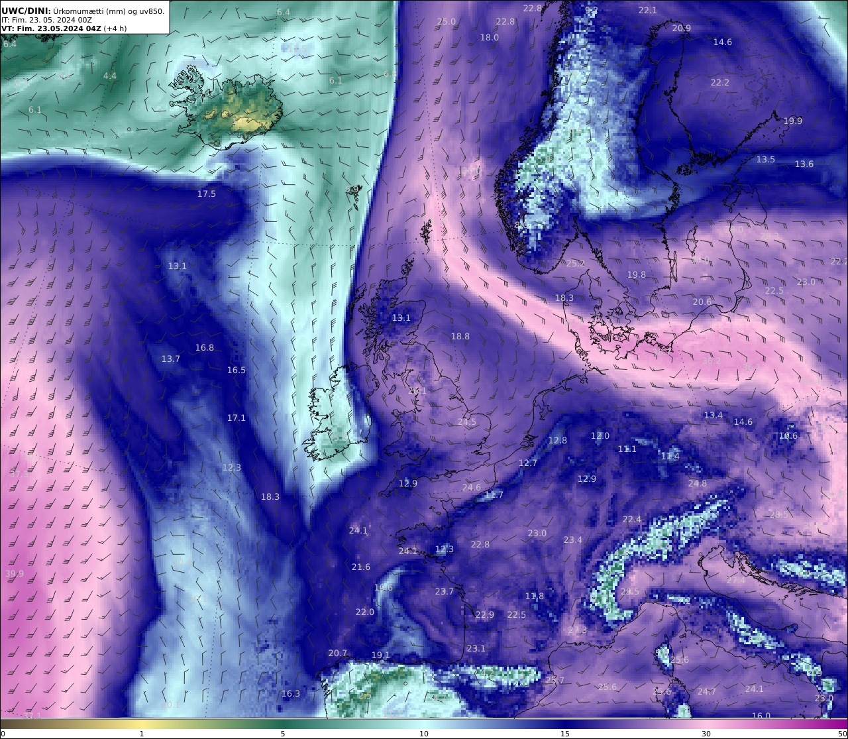
Task: Click the value 13.6 at the right edge
Action: 804,164
